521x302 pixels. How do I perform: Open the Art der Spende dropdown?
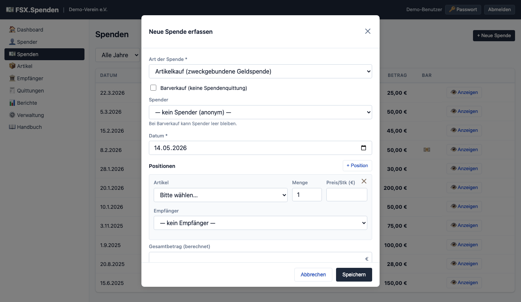click(260, 71)
